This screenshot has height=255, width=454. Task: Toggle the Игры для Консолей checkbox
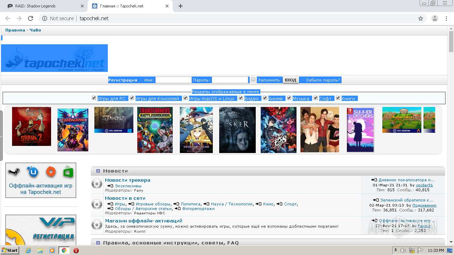[x=132, y=98]
